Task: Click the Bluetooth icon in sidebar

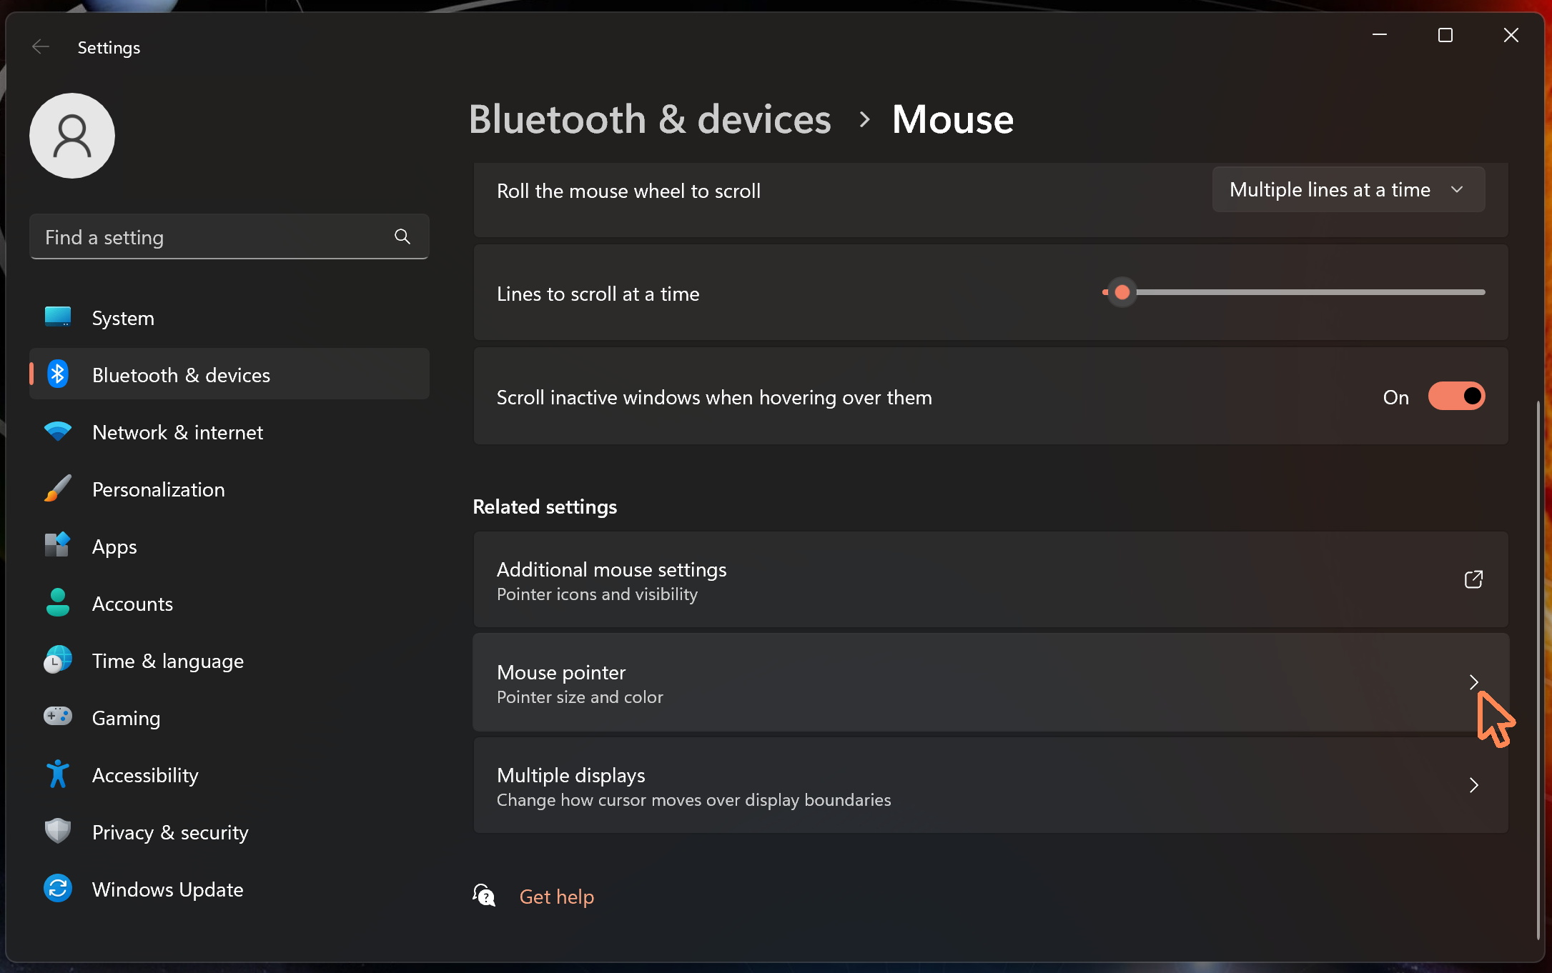Action: (58, 374)
